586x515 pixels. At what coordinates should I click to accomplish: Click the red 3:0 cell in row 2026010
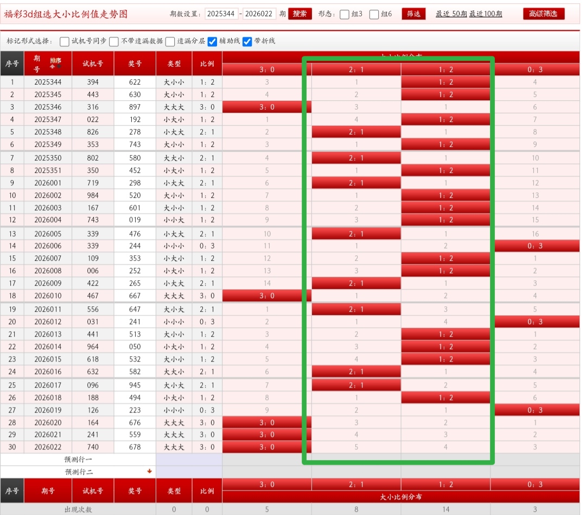pyautogui.click(x=267, y=296)
